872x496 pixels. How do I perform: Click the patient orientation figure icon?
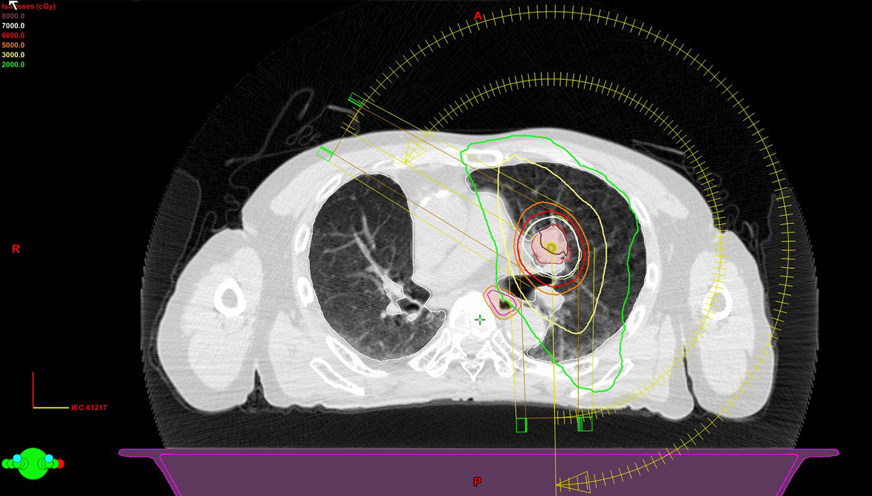(x=32, y=463)
